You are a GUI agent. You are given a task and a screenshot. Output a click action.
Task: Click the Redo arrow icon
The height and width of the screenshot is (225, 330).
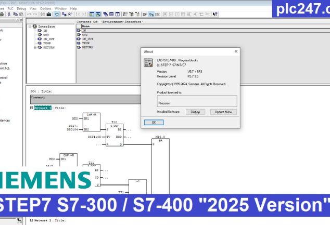point(35,14)
